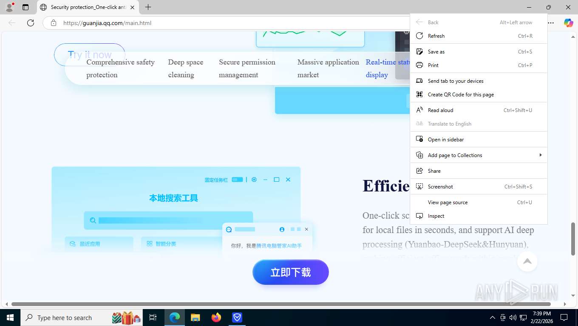Click Microsoft Edge taskbar icon
578x326 pixels.
pos(174,317)
